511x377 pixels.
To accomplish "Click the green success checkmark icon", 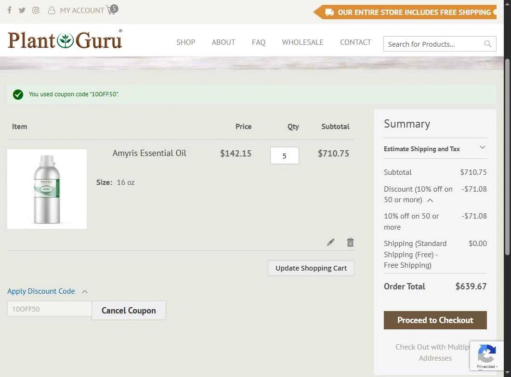I will click(x=18, y=94).
